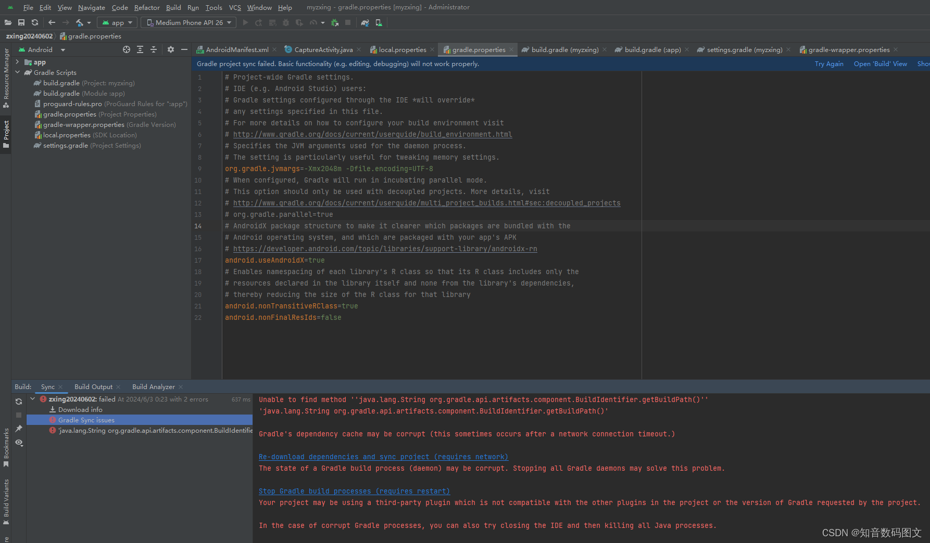Click the Select Opened File crosshair icon

[x=127, y=49]
